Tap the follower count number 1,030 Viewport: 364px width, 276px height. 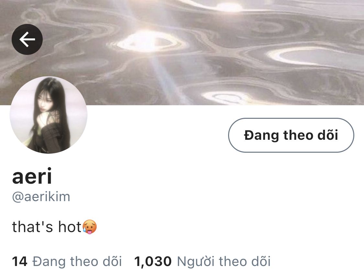click(153, 261)
